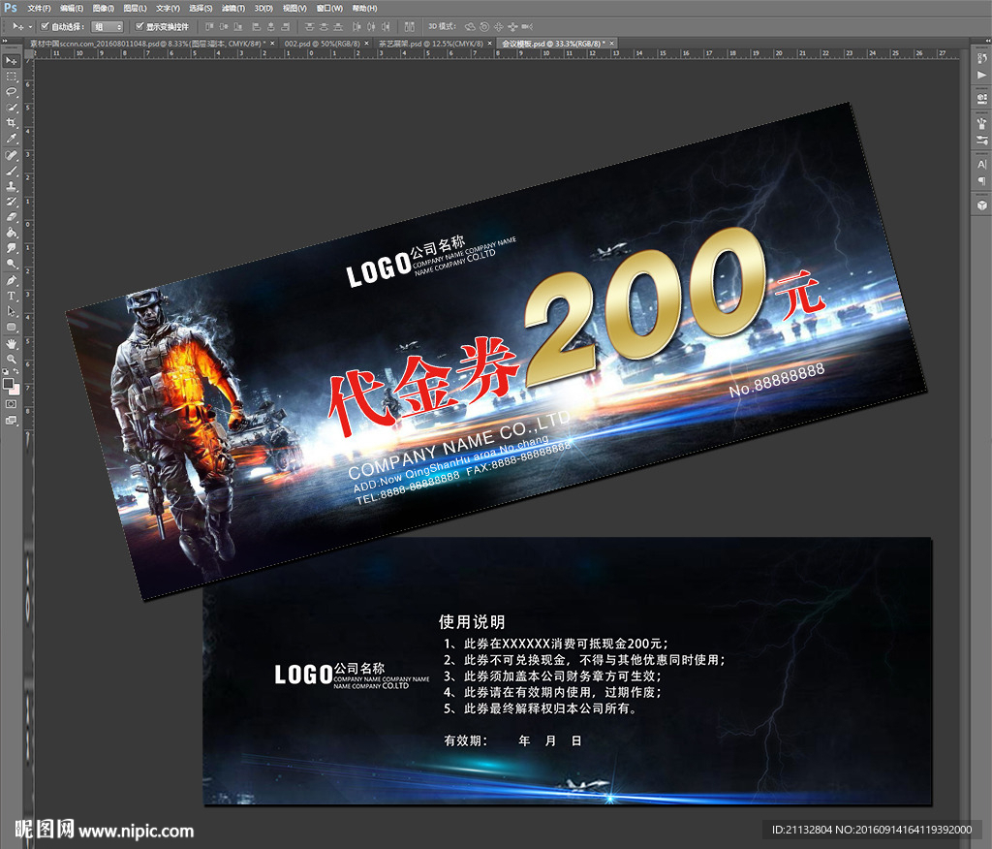Open the 组 auto-select dropdown
Viewport: 992px width, 849px height.
107,26
